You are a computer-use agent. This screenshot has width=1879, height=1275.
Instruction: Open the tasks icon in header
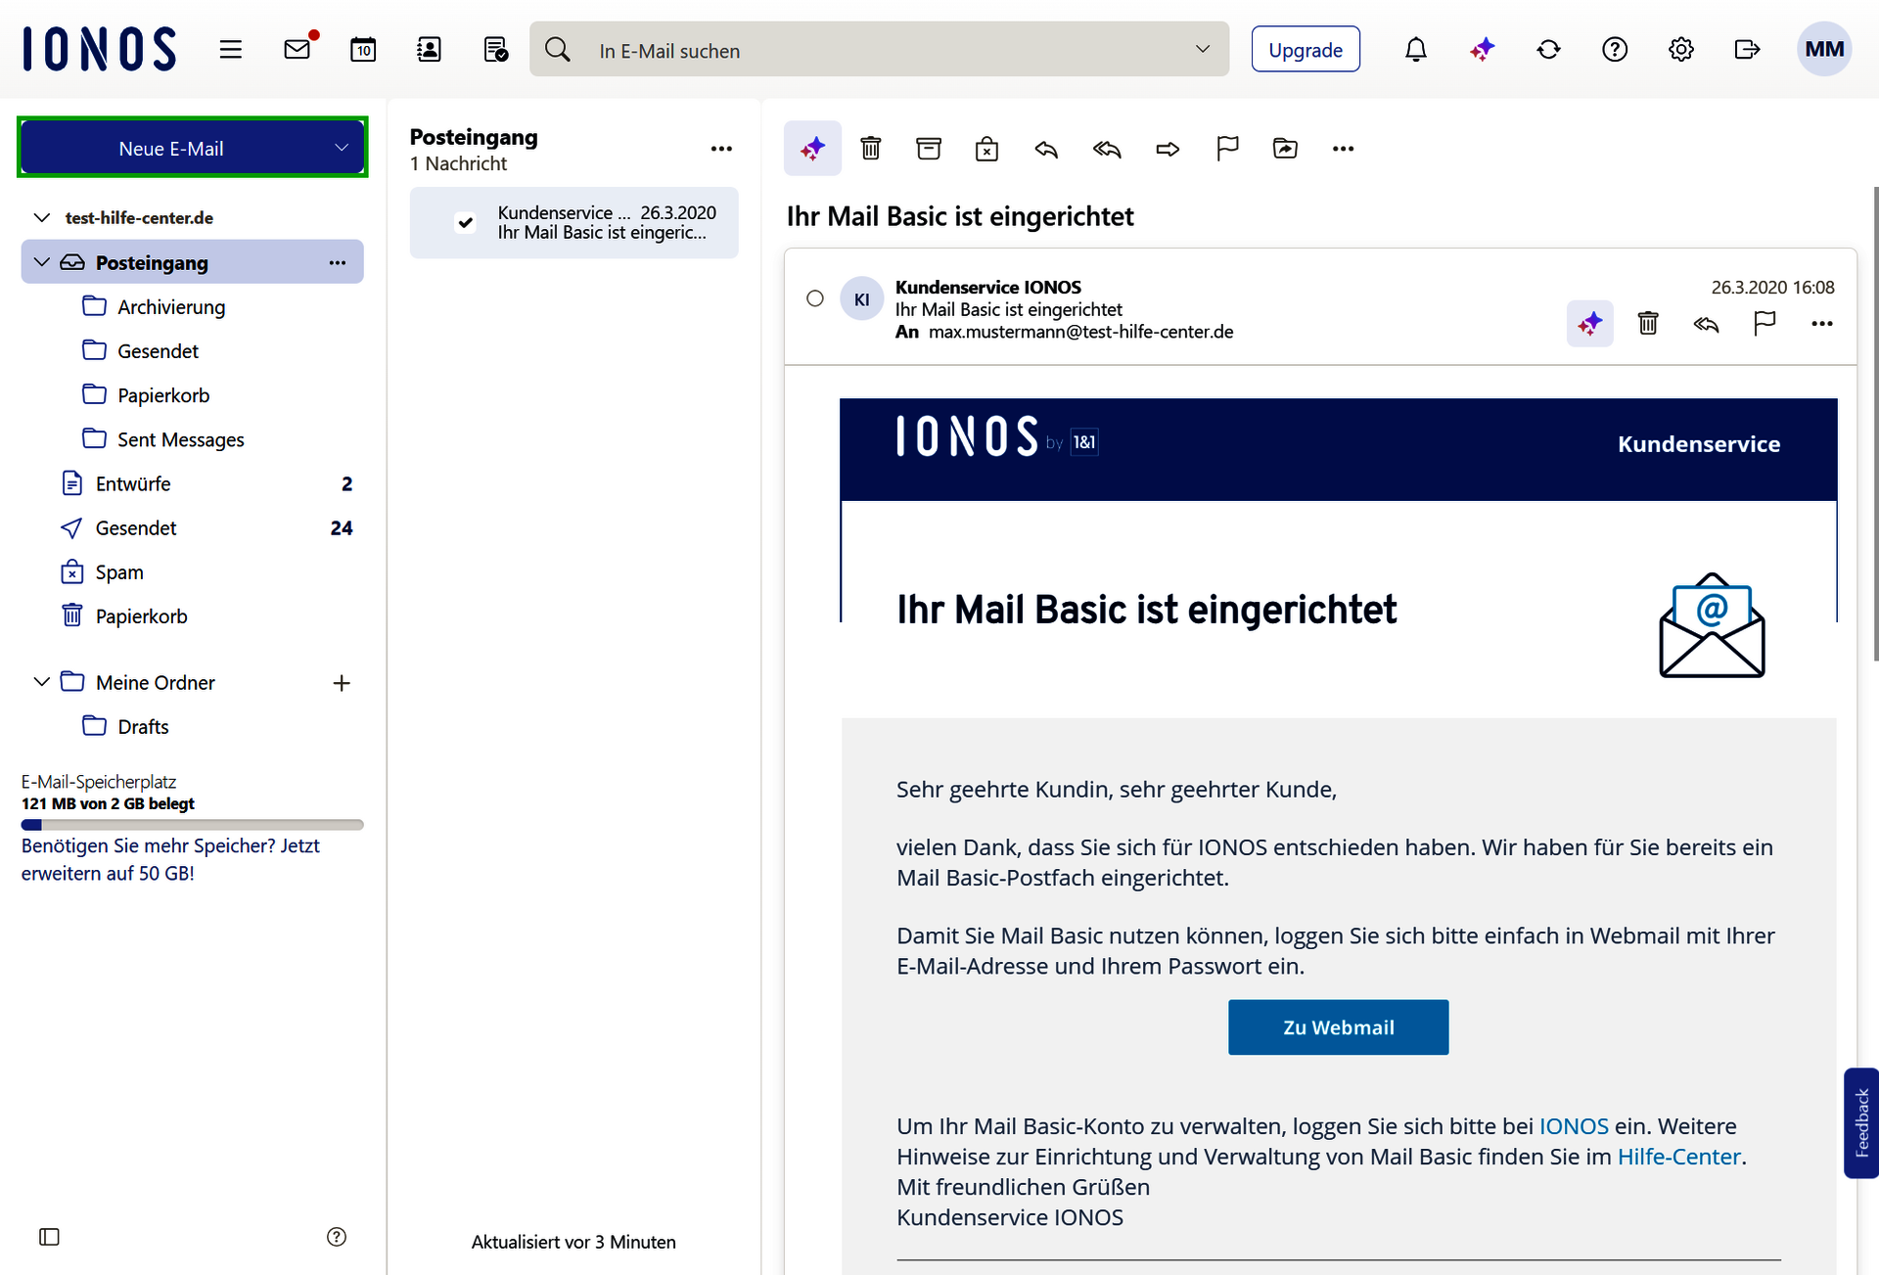495,49
